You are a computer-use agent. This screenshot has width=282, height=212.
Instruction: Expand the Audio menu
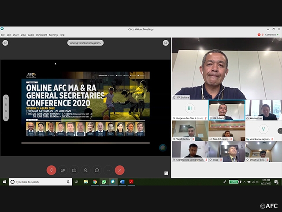tap(31, 34)
